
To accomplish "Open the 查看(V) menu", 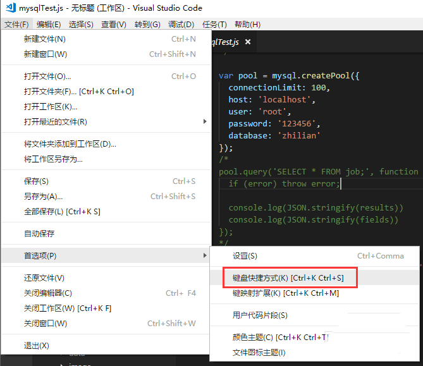I will click(114, 25).
